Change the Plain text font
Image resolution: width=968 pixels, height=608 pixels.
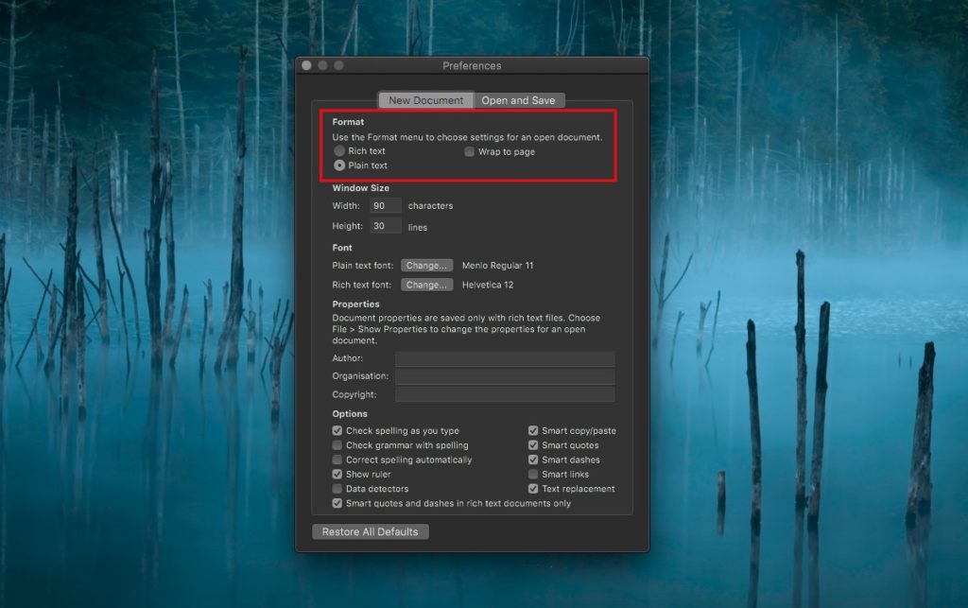[x=427, y=266]
